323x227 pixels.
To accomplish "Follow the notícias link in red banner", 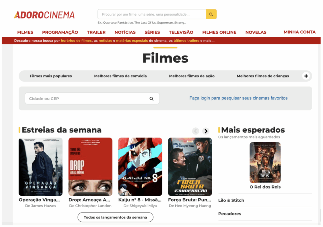I will (x=105, y=41).
